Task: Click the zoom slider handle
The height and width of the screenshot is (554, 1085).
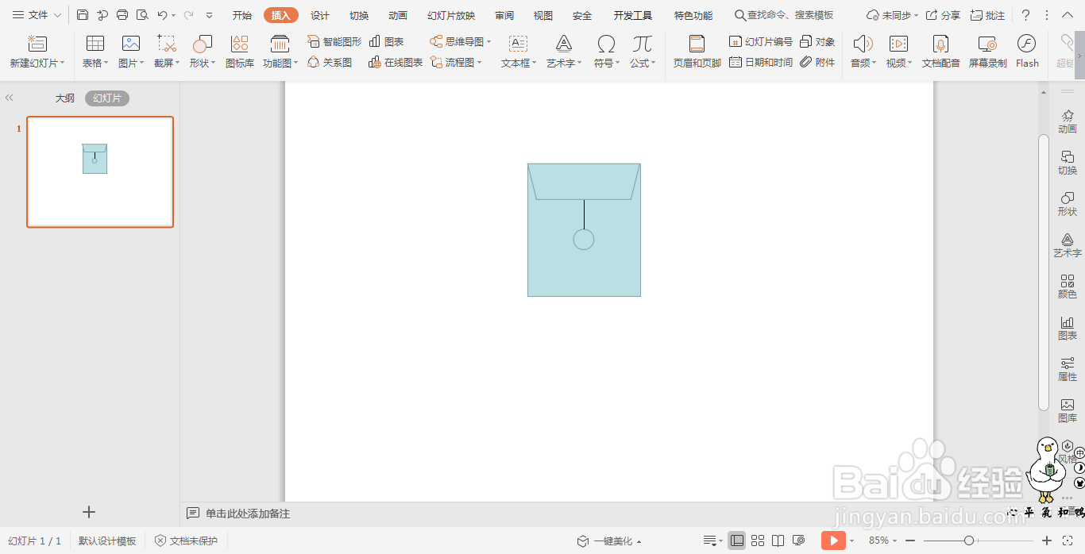Action: click(x=969, y=541)
